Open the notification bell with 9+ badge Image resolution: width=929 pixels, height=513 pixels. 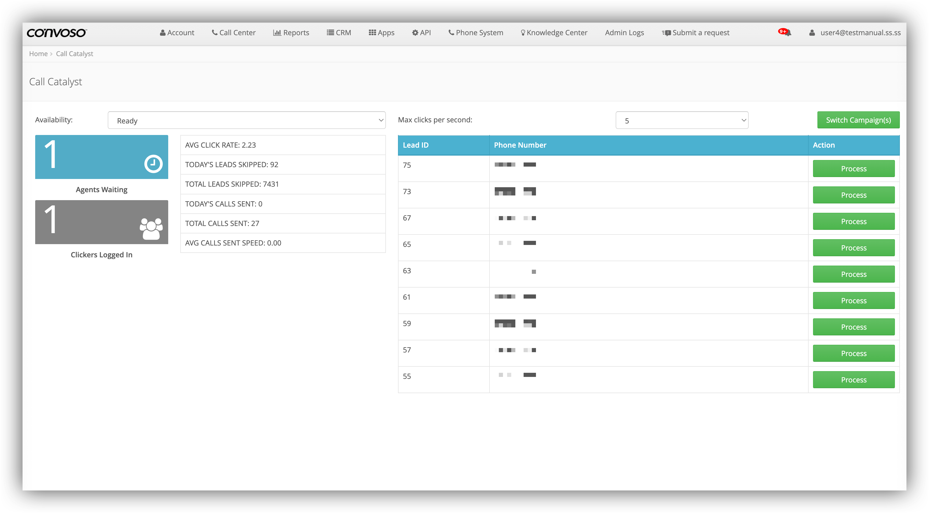coord(785,32)
